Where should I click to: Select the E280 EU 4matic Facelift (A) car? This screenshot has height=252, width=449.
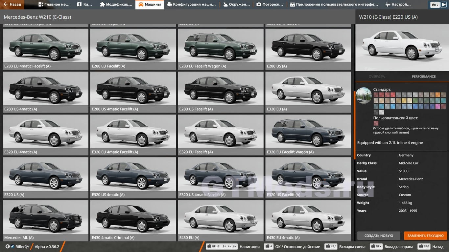pyautogui.click(x=45, y=49)
